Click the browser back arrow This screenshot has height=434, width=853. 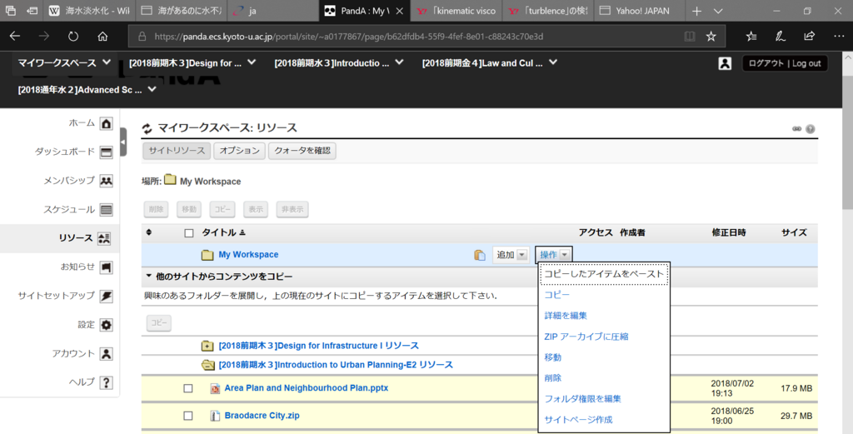coord(15,37)
